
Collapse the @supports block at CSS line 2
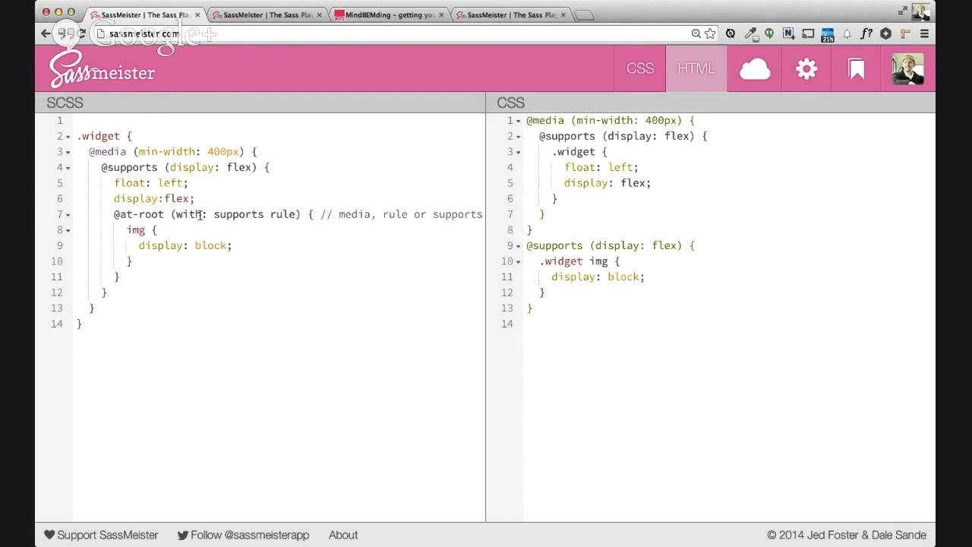tap(519, 137)
